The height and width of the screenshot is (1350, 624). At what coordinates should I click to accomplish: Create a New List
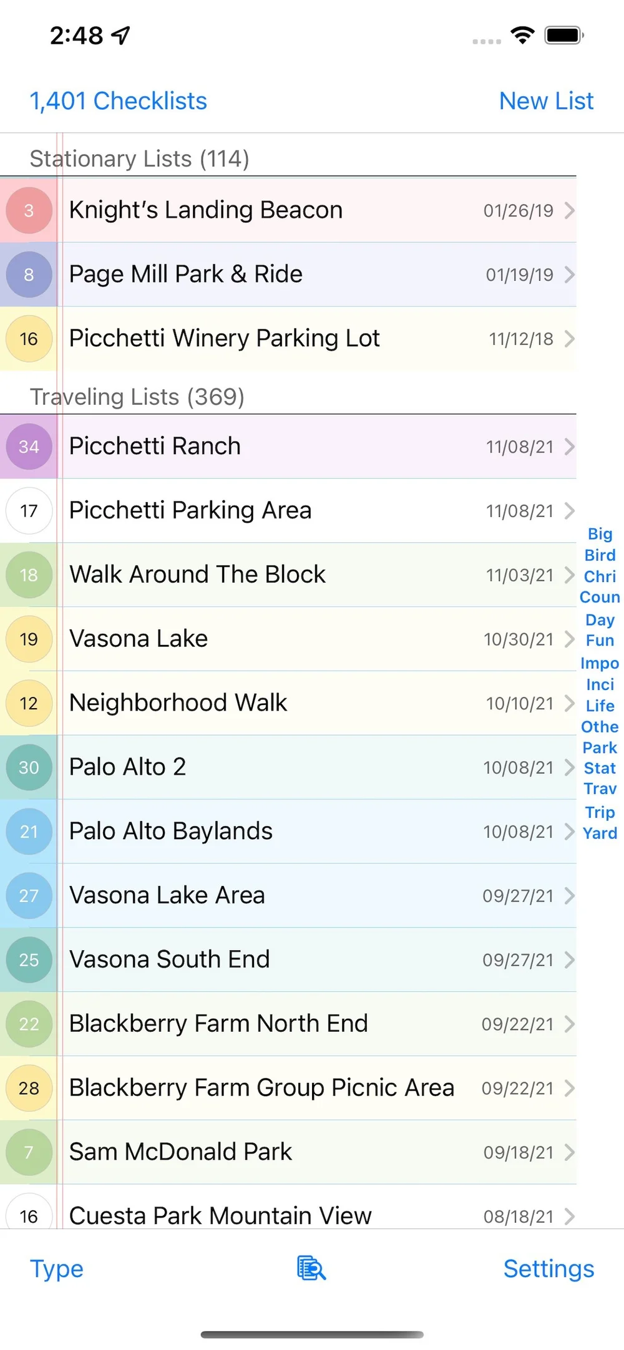click(x=546, y=101)
